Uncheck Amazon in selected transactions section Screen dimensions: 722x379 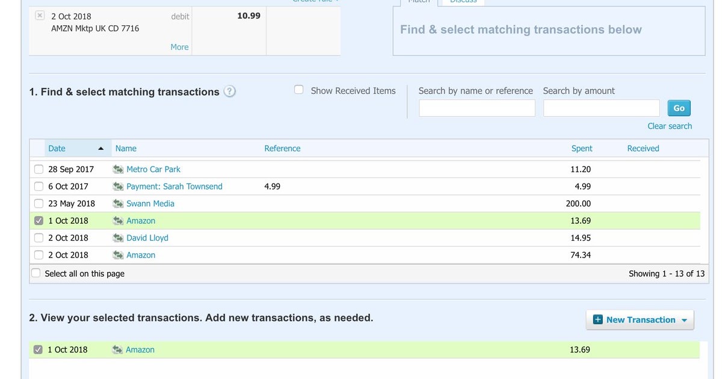tap(38, 350)
